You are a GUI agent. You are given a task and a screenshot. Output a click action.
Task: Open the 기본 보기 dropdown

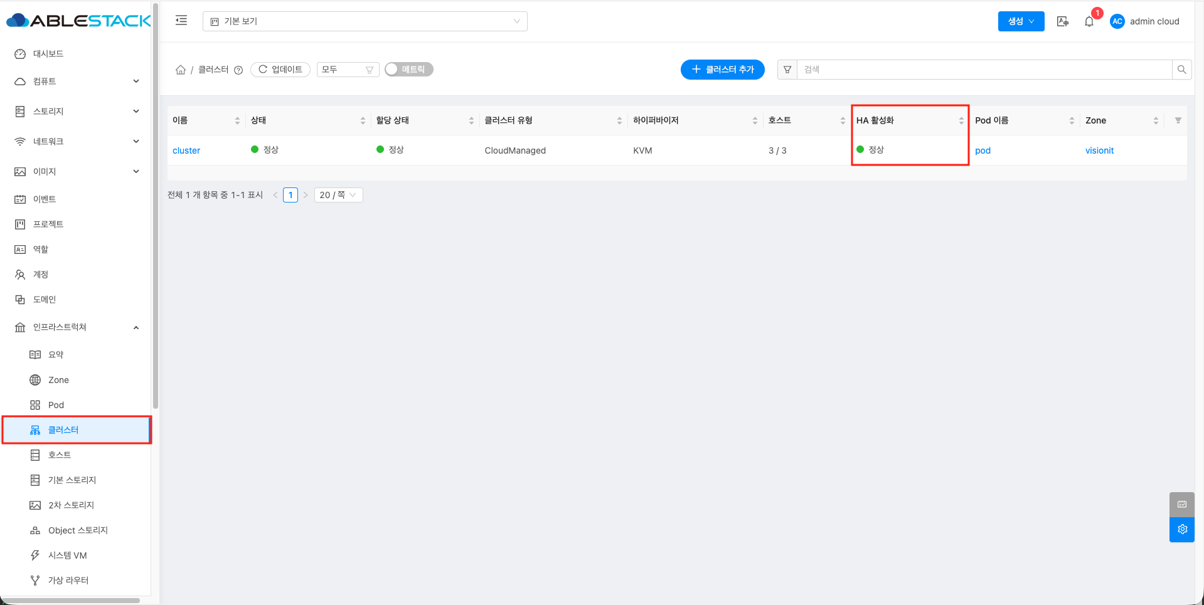click(x=365, y=21)
